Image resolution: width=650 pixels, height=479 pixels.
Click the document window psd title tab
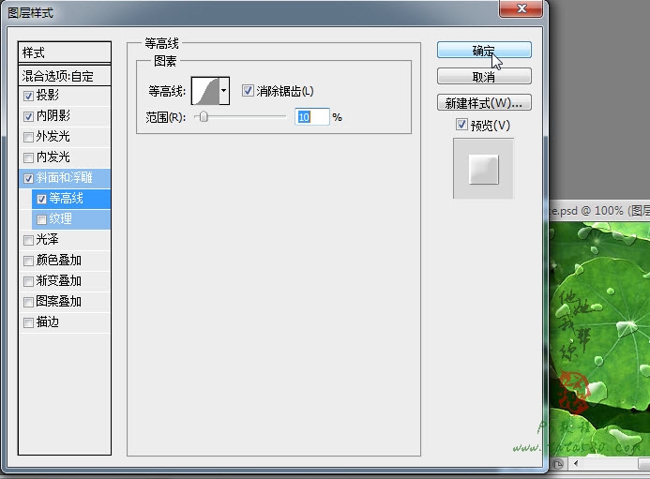tap(599, 211)
